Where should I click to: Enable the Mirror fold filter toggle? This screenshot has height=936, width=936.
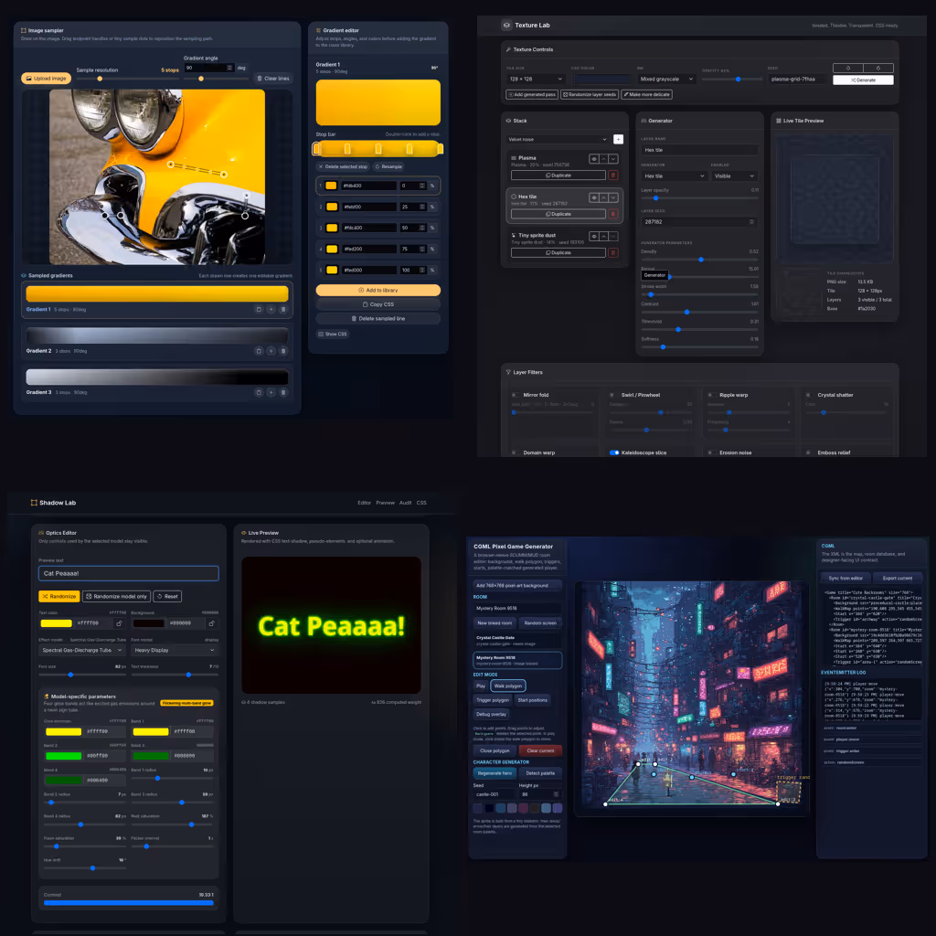[516, 395]
